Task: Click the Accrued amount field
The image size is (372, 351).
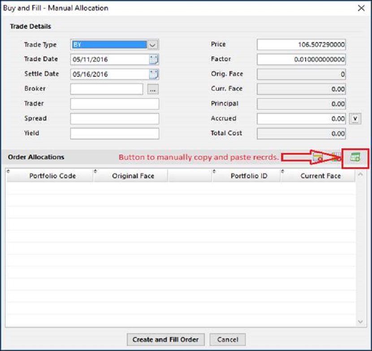Action: (x=301, y=119)
